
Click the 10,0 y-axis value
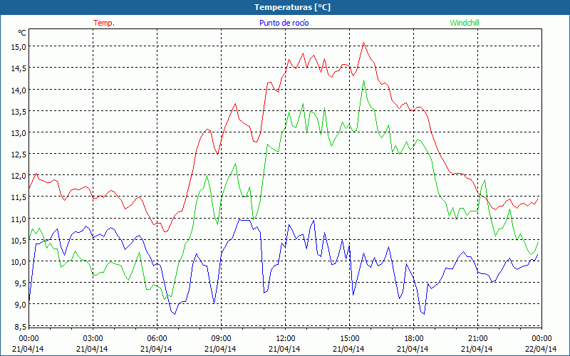[19, 261]
